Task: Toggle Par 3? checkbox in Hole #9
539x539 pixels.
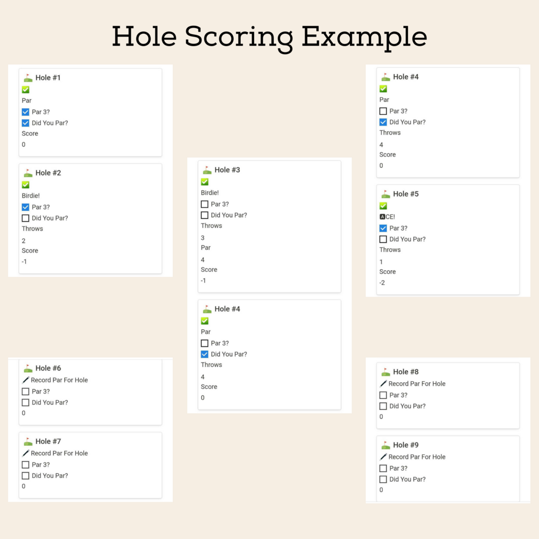Action: coord(383,468)
